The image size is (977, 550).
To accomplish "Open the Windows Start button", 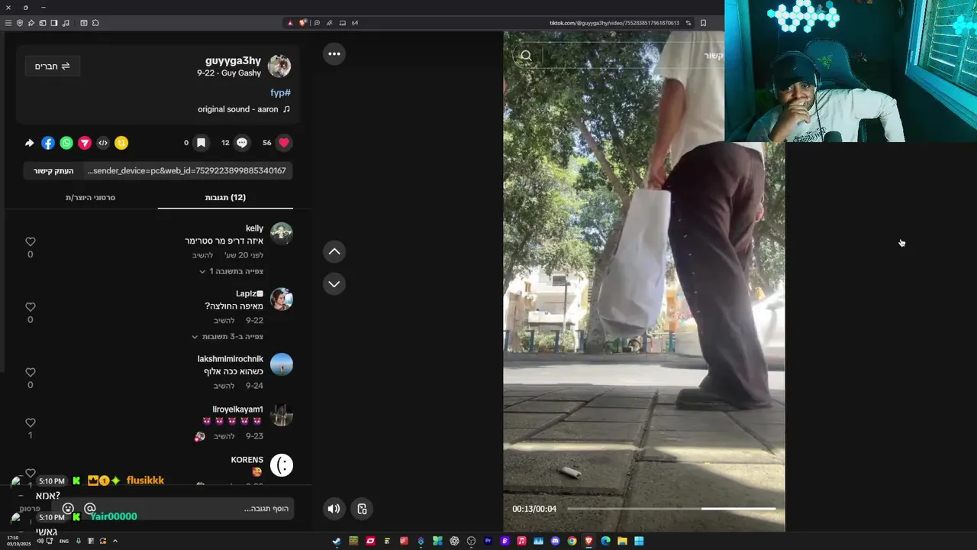I will [x=639, y=541].
